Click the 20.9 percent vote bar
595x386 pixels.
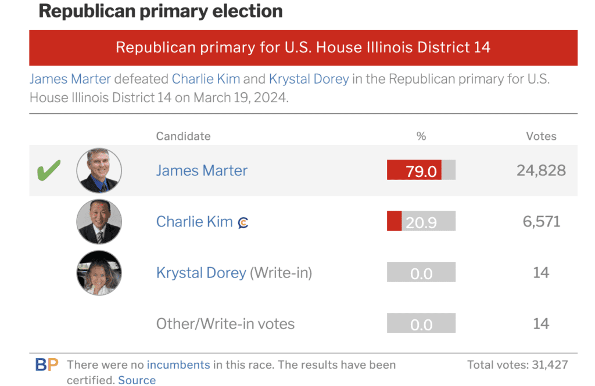click(421, 222)
